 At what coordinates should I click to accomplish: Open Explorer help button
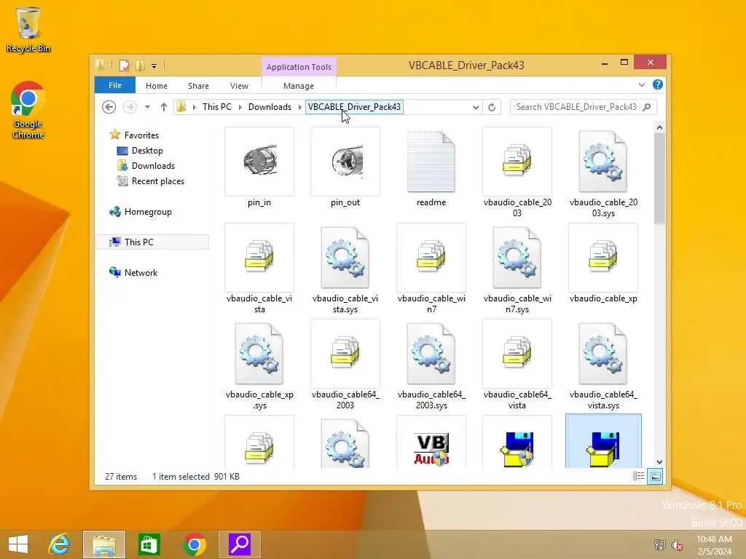(x=658, y=84)
